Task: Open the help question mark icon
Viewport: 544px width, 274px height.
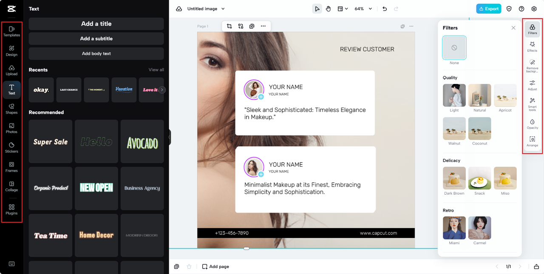Action: pyautogui.click(x=521, y=9)
